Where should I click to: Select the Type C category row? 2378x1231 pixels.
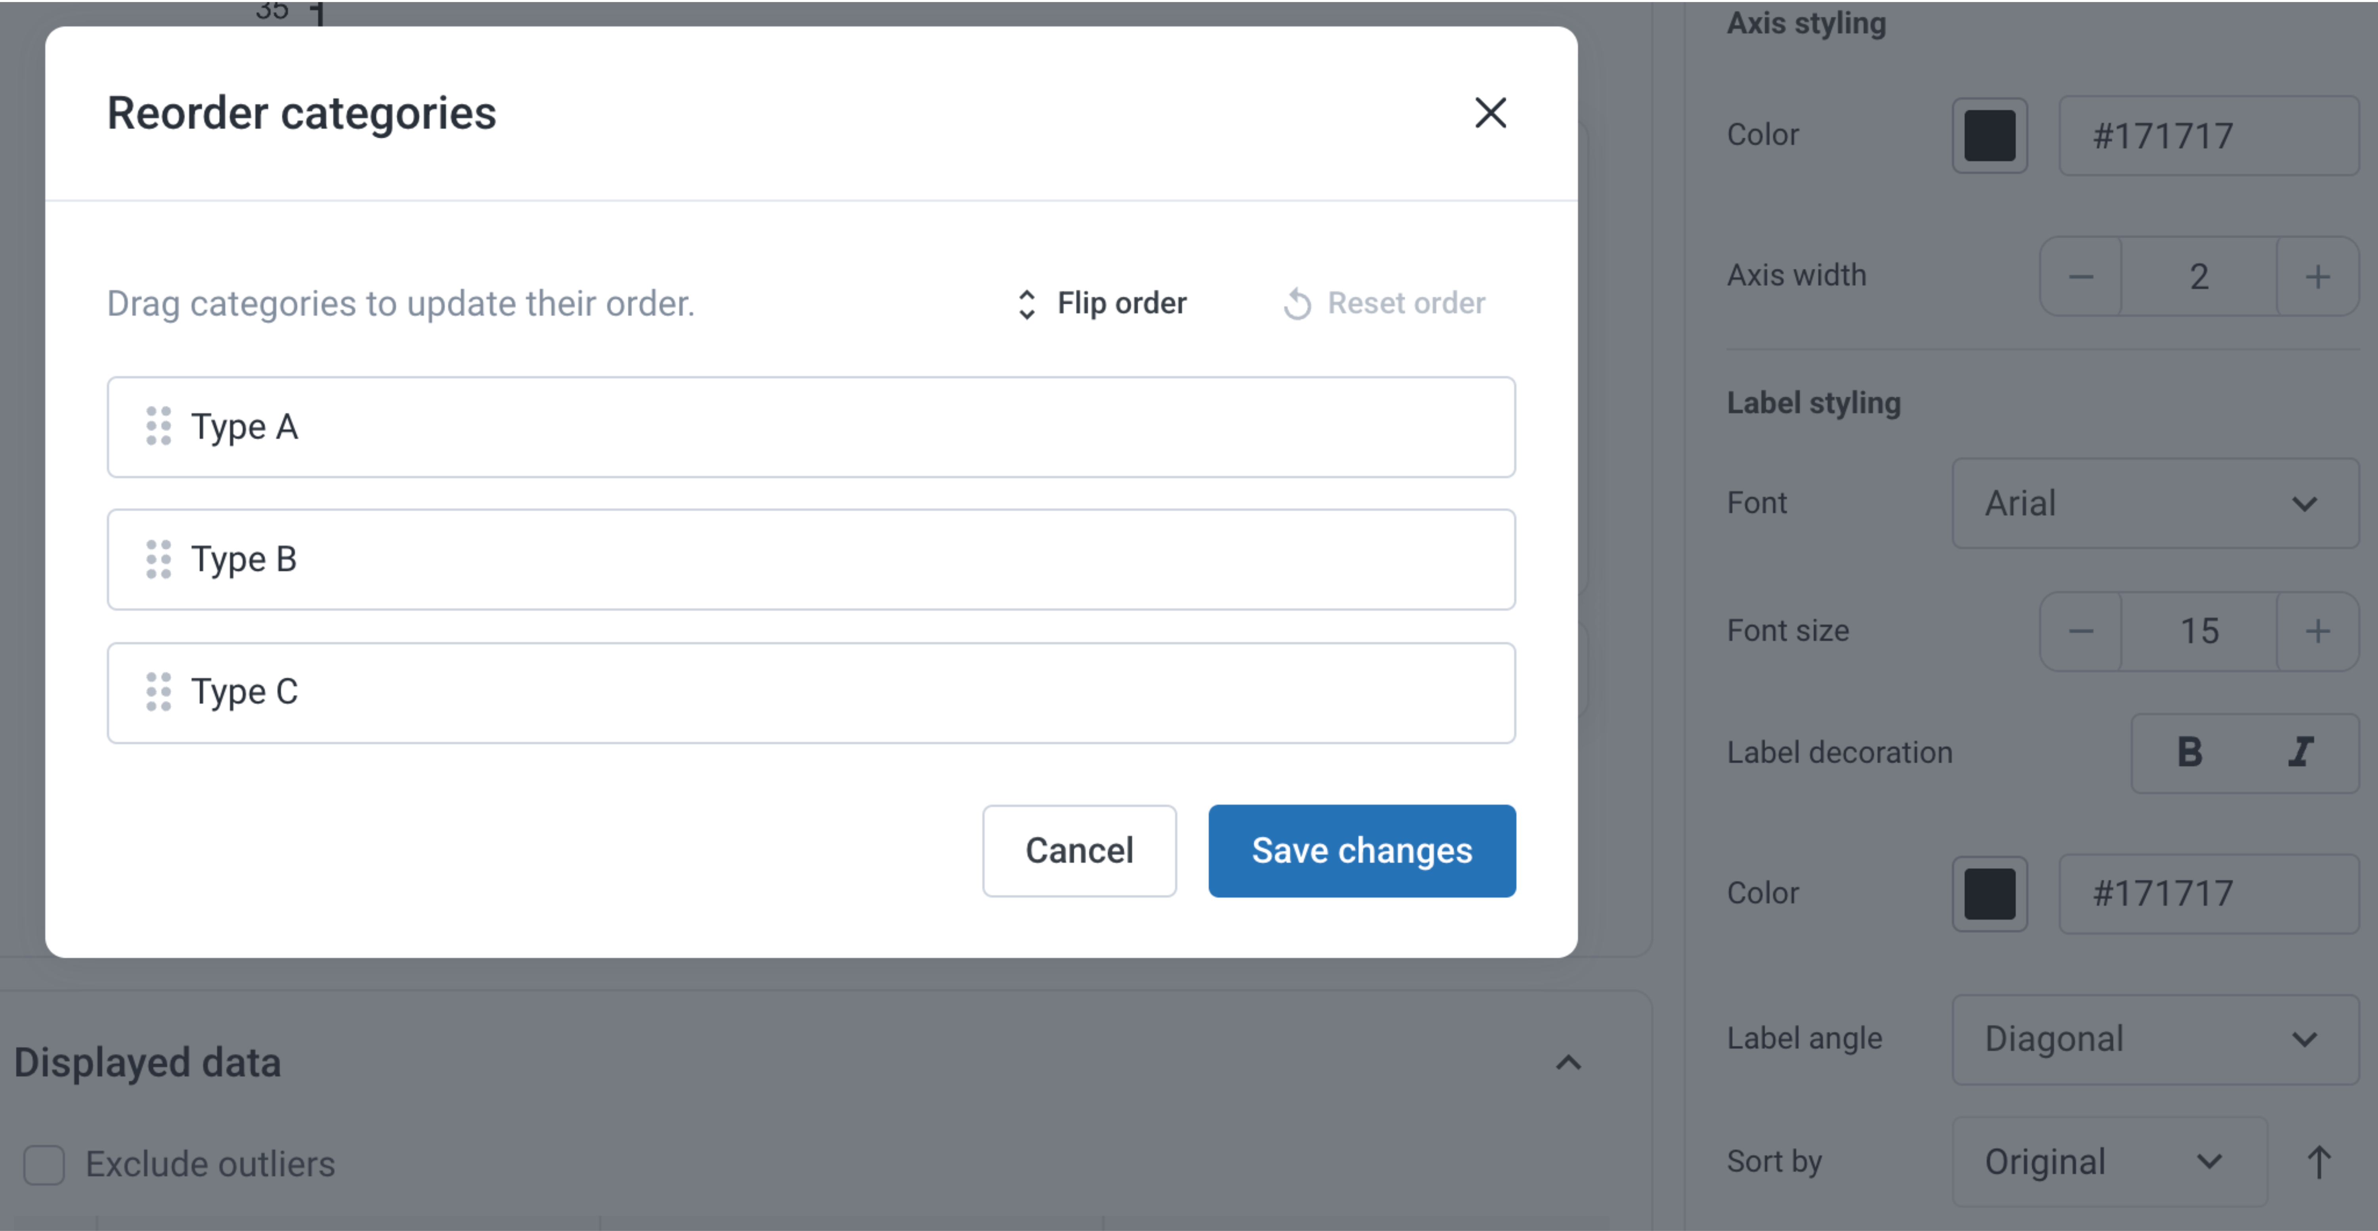[x=811, y=693]
